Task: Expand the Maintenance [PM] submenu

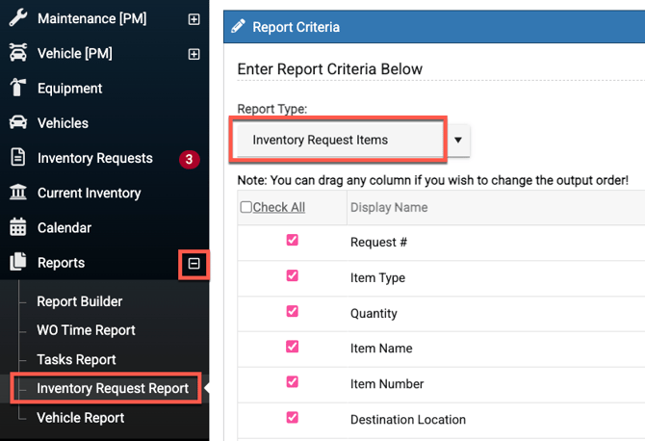Action: [x=193, y=19]
